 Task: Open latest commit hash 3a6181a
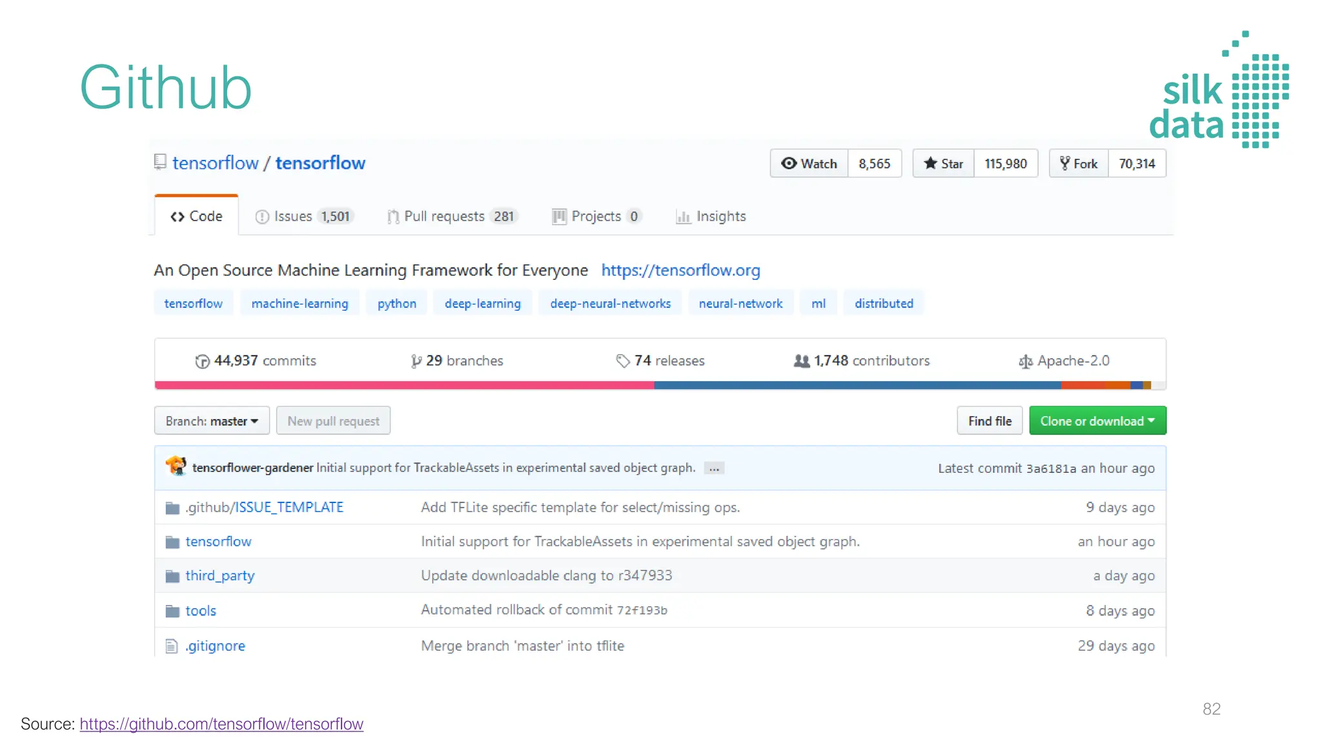[1051, 468]
